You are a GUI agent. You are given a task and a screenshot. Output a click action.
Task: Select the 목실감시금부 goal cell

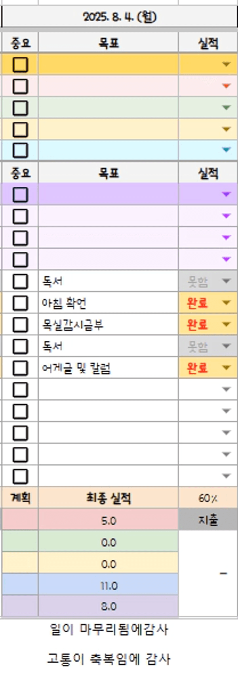(x=108, y=325)
